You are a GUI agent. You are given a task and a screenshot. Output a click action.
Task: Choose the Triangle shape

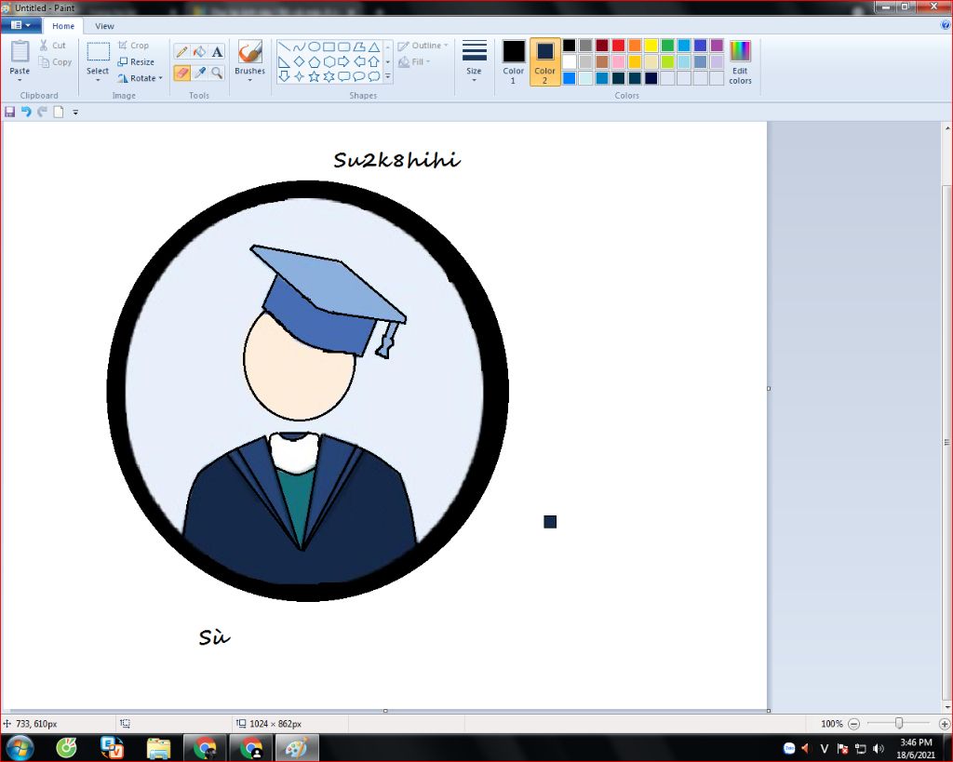374,47
